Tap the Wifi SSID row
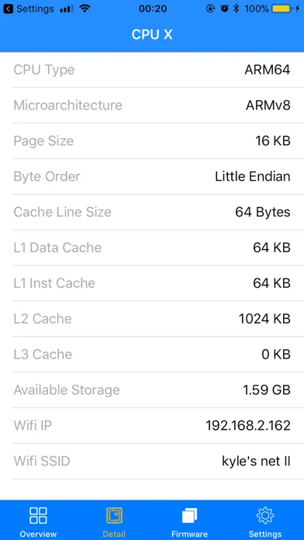Viewport: 304px width, 540px height. [152, 461]
